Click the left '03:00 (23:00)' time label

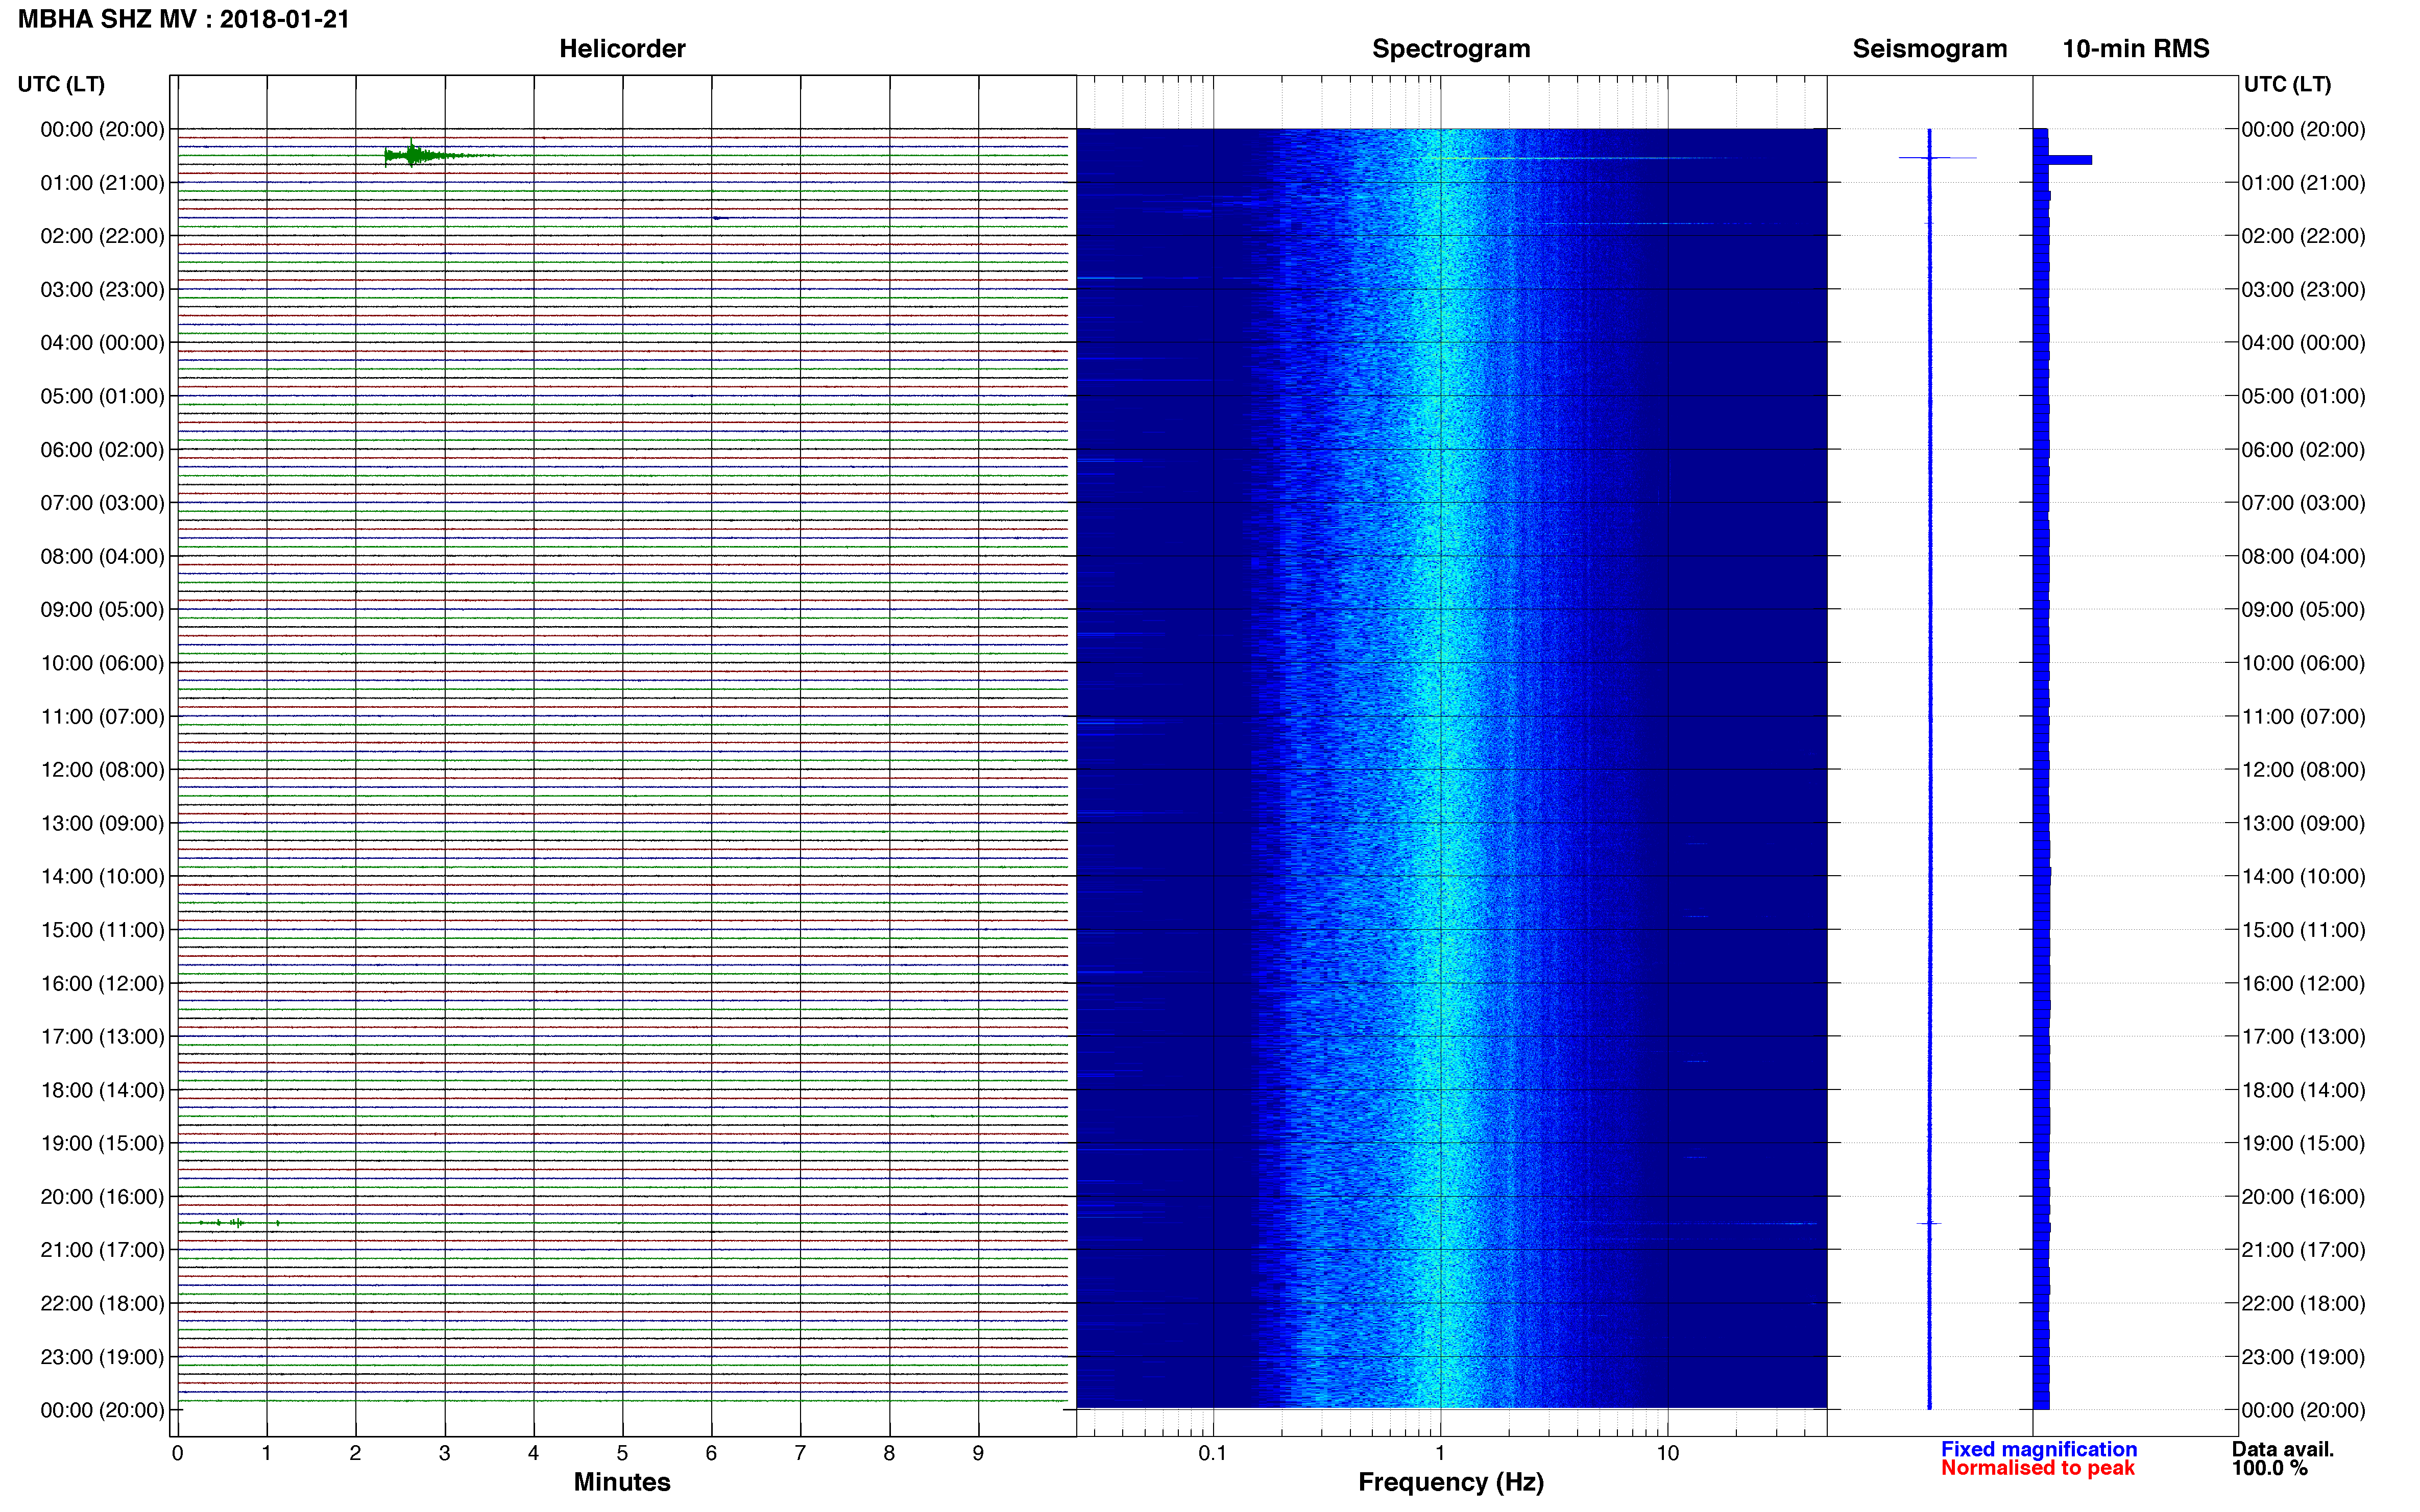click(102, 290)
